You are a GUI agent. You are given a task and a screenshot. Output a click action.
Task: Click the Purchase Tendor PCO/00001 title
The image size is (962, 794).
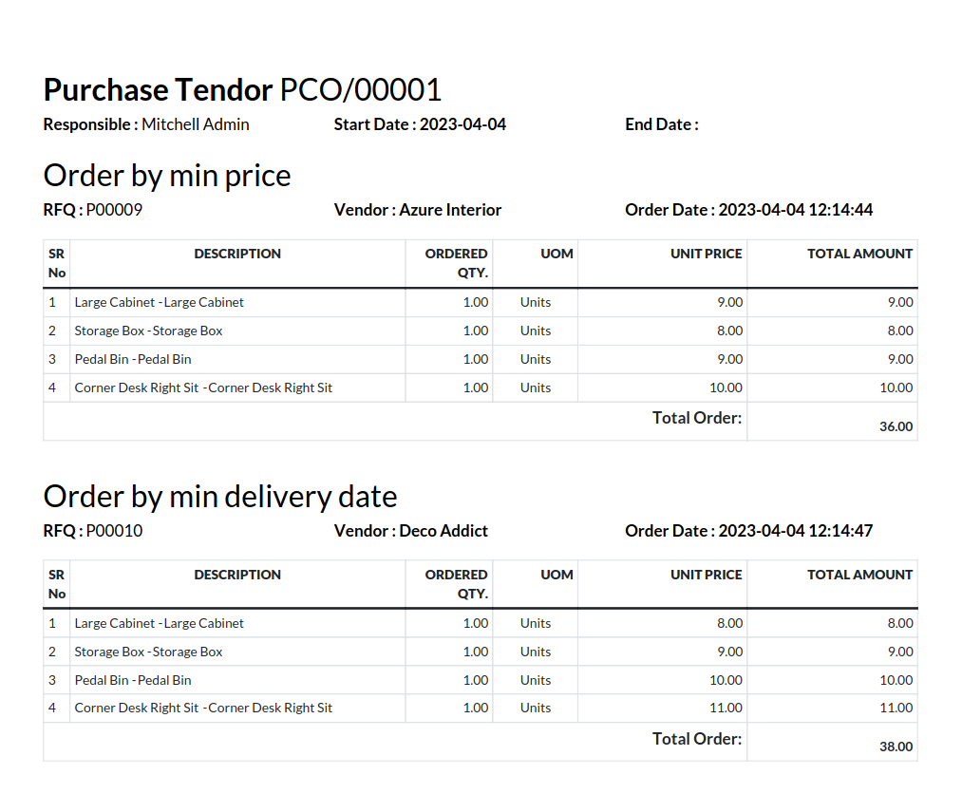242,90
